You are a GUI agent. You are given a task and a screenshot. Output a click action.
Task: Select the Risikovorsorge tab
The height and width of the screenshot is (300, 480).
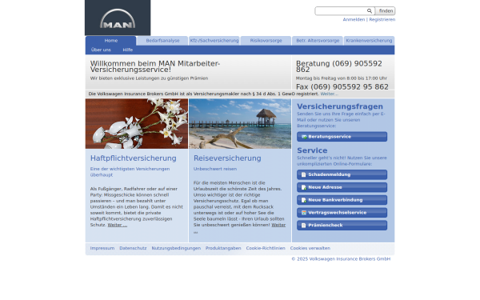(x=266, y=41)
